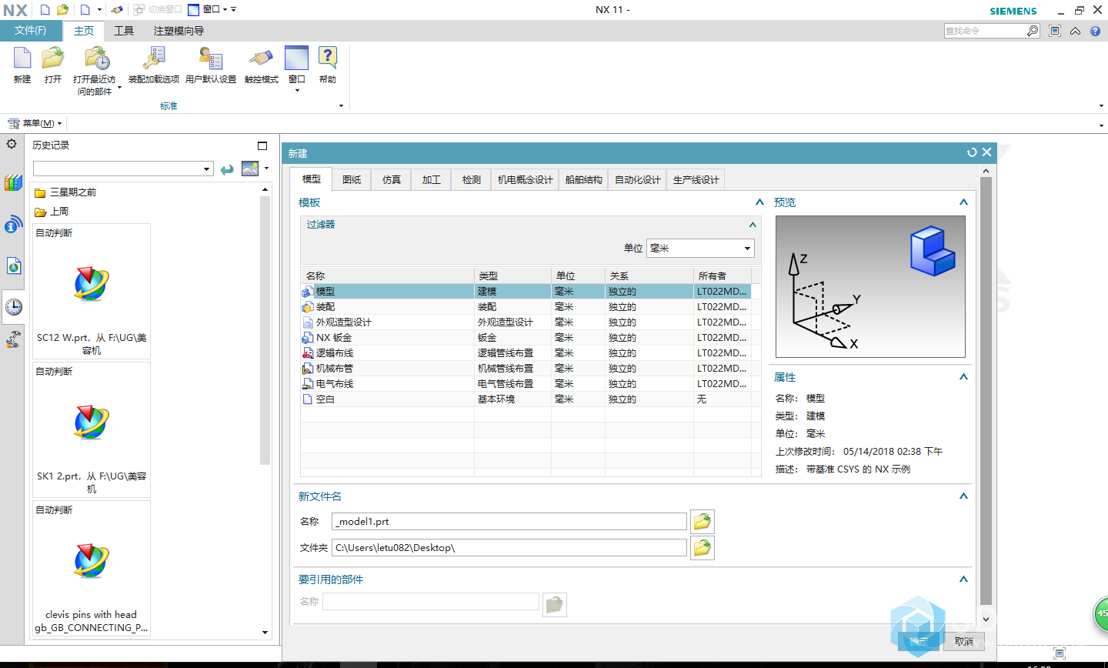
Task: Click the open folder icon in quick access toolbar
Action: 63,10
